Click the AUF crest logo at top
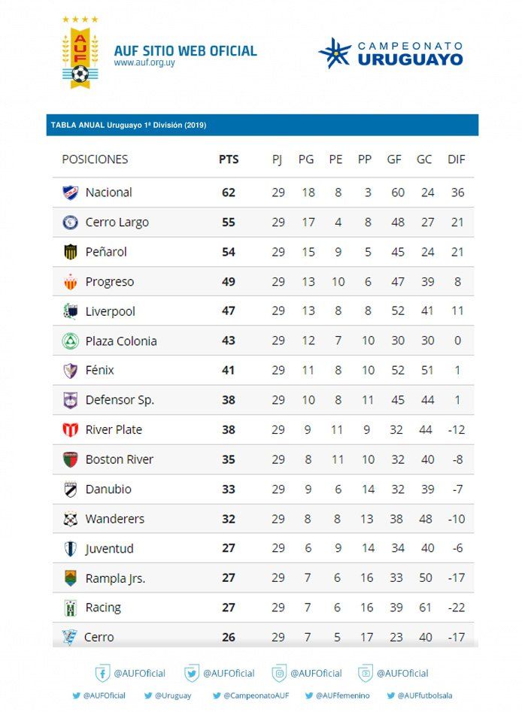This screenshot has height=712, width=522. [79, 53]
